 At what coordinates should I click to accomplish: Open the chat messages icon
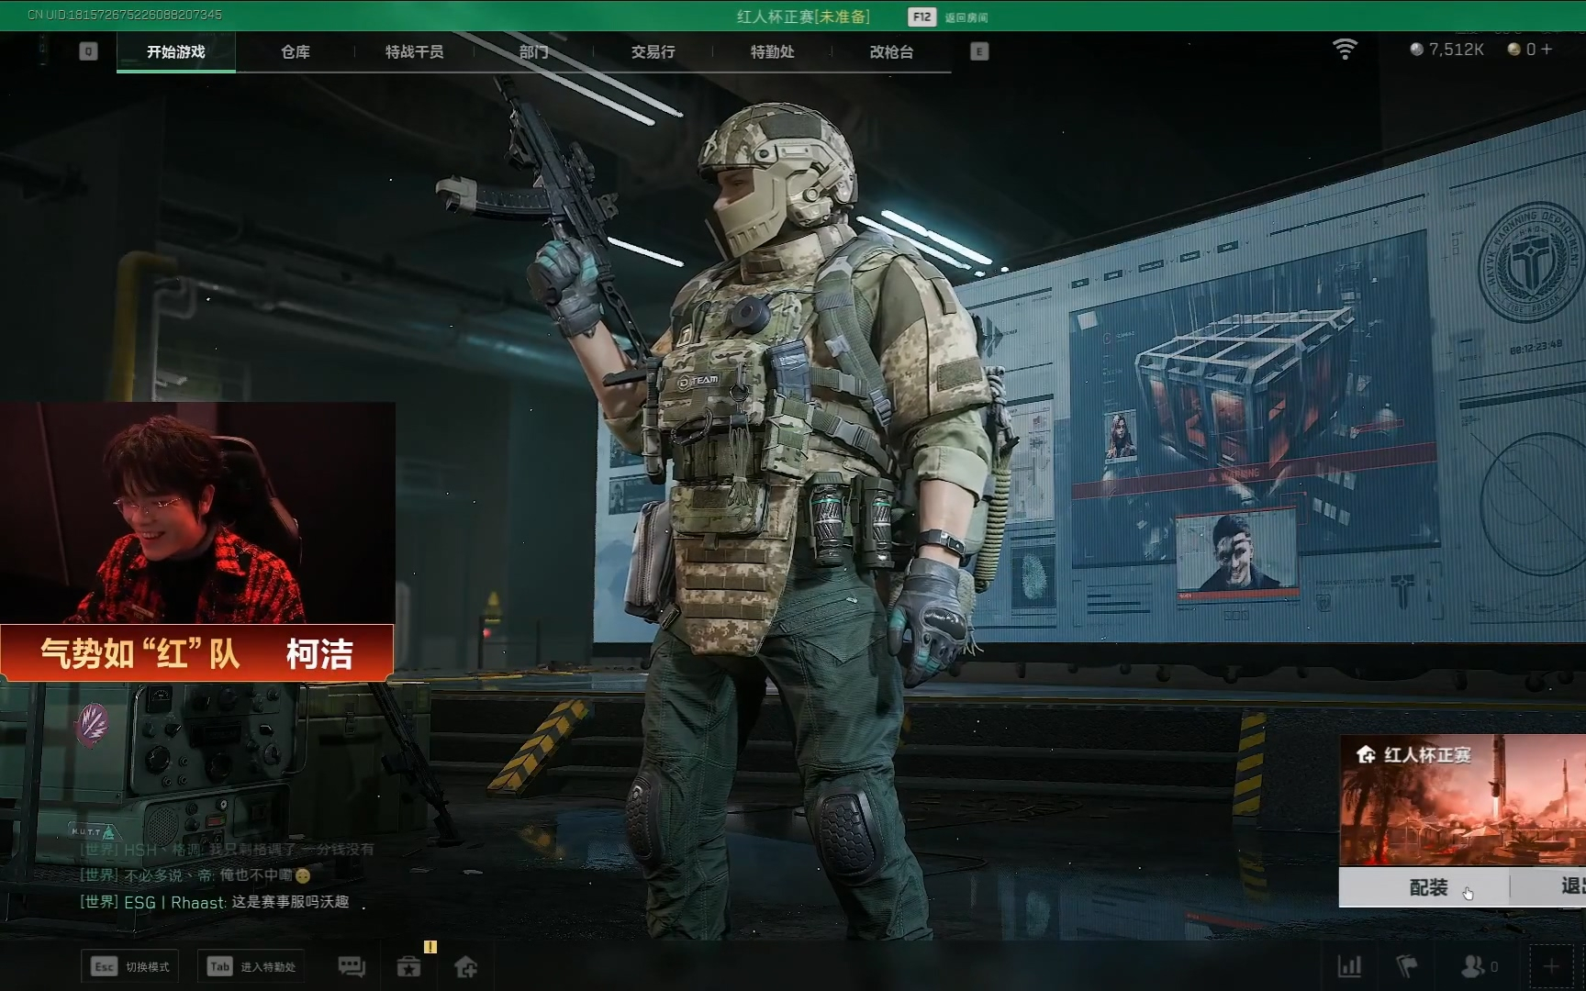pyautogui.click(x=352, y=966)
